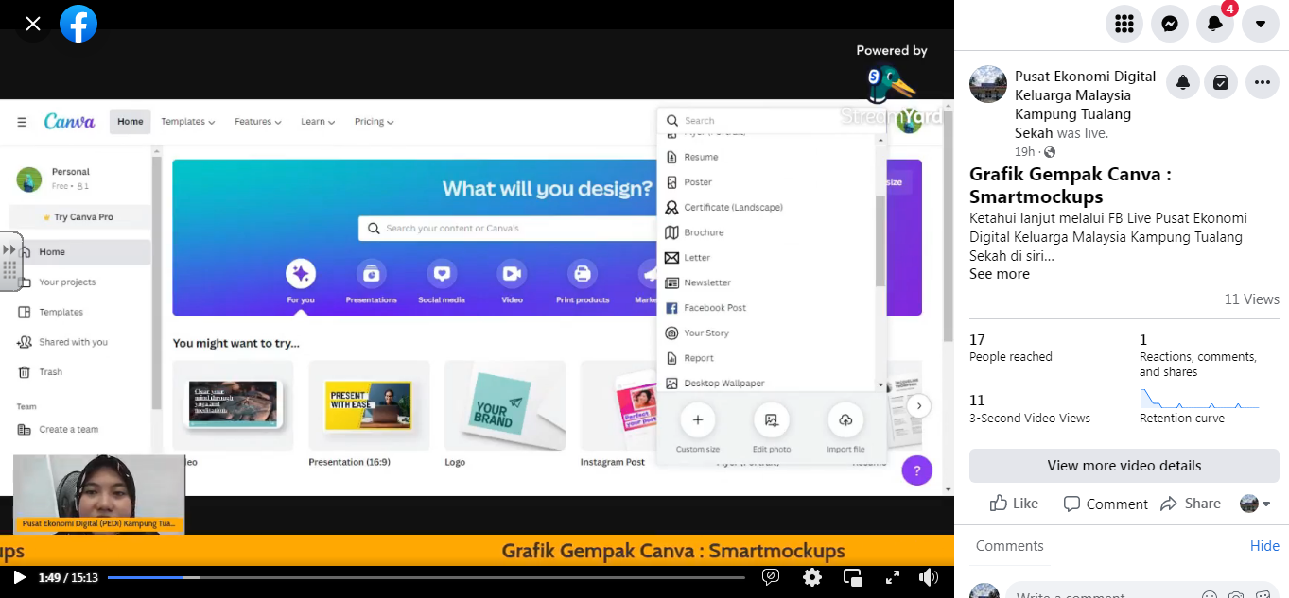This screenshot has width=1289, height=598.
Task: Click the Import file cloud icon
Action: click(845, 419)
